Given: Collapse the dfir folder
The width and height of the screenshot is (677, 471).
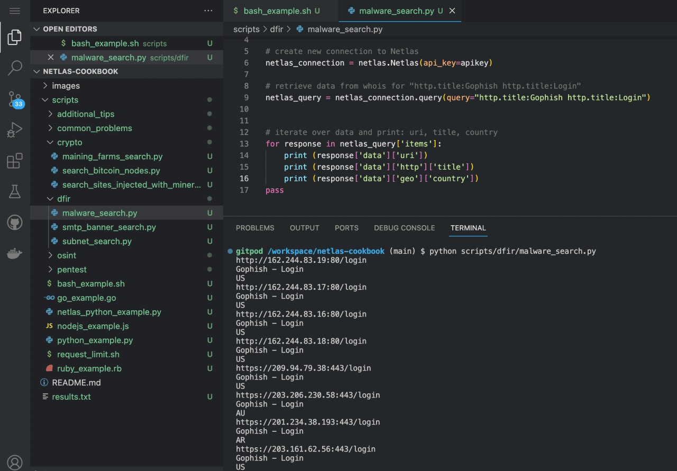Looking at the screenshot, I should point(126,199).
